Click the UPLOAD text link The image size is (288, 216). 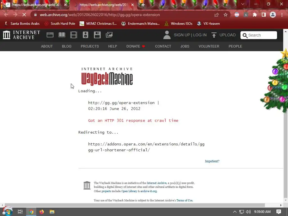pos(227,35)
